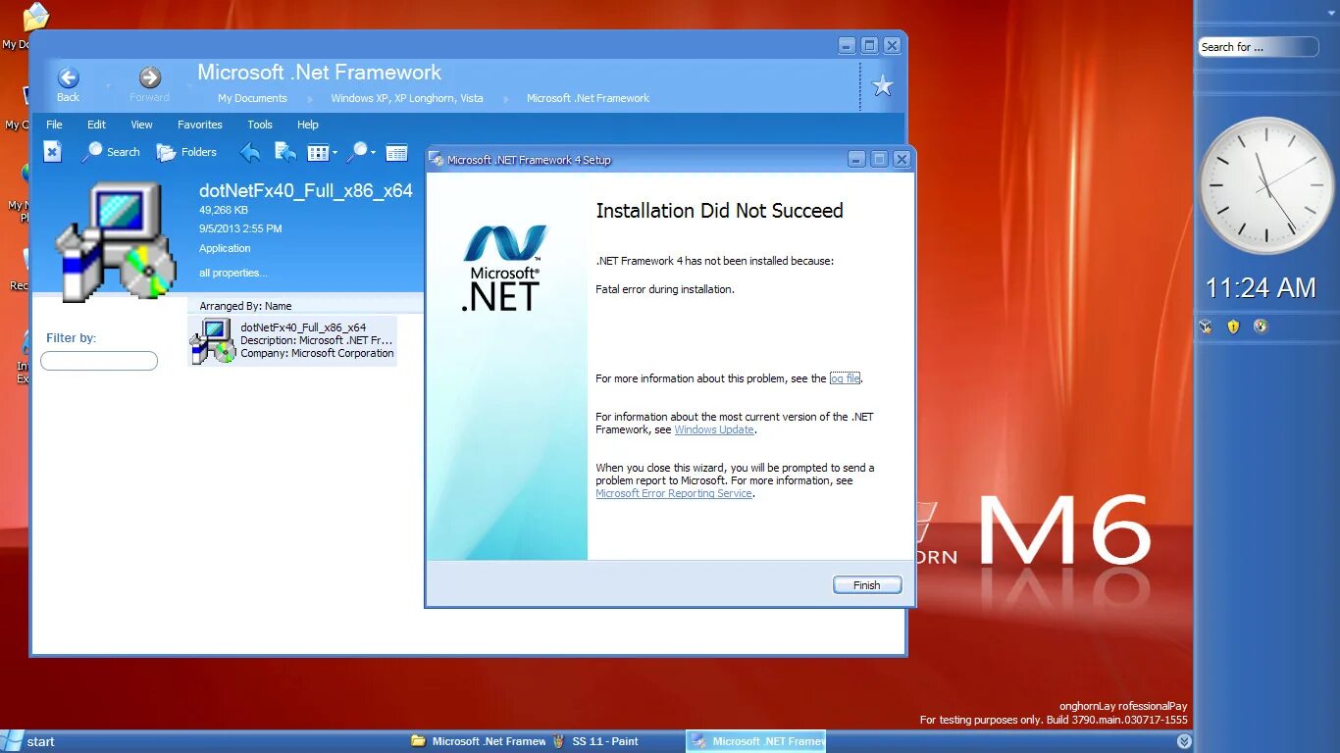Click the greyed Forward arrow button

click(x=149, y=78)
